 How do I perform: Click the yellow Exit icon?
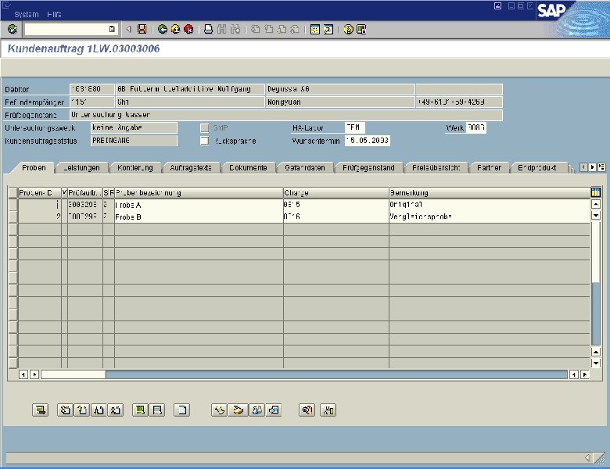175,29
